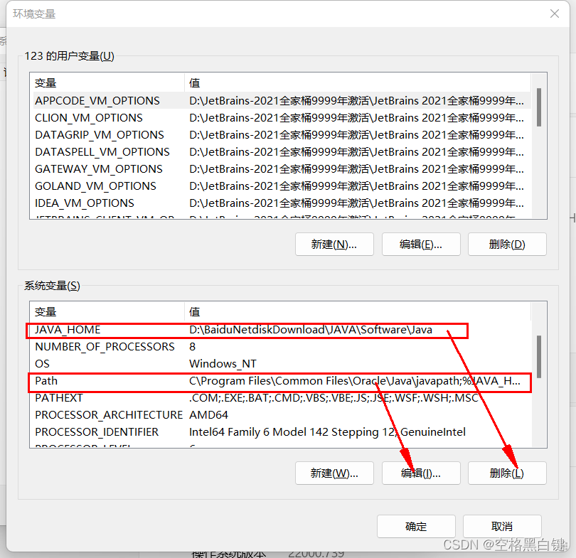
Task: Click the system variables list scrollbar thumb
Action: 539,356
